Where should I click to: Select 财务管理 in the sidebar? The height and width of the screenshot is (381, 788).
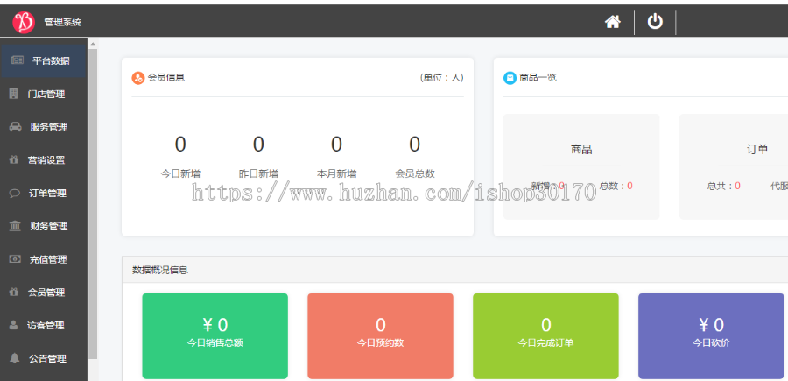tap(44, 227)
